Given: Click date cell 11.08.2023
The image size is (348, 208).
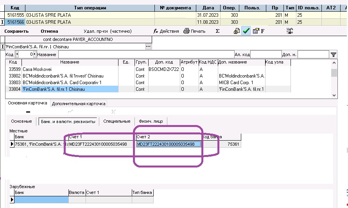Looking at the screenshot, I should pyautogui.click(x=208, y=22).
